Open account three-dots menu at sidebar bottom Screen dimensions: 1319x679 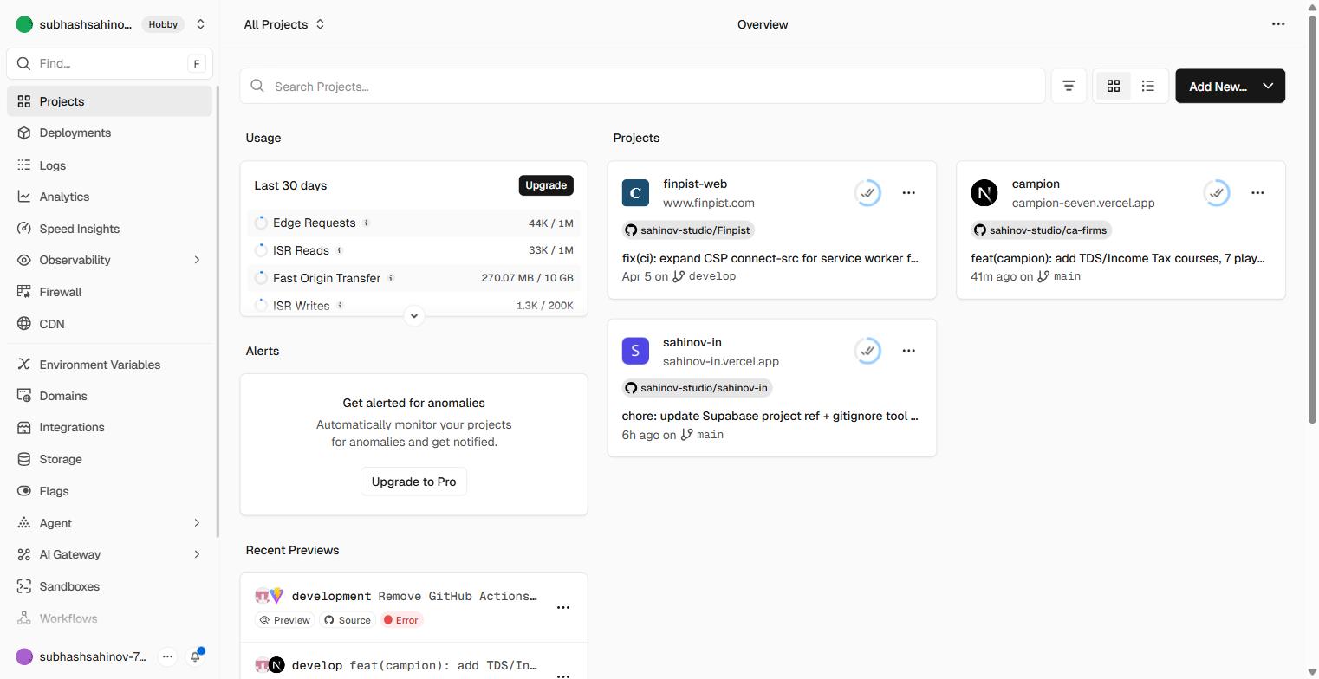click(x=167, y=656)
